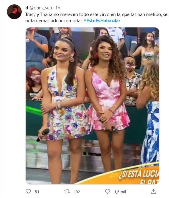169x198 pixels.
Task: Open the #EstoEsHabacilar hashtag
Action: [102, 21]
